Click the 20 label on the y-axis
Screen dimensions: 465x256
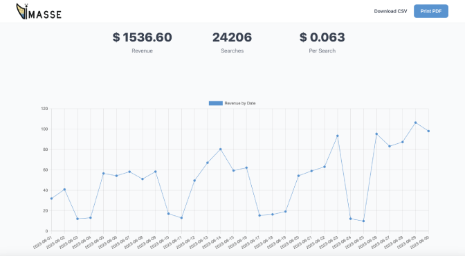[x=46, y=210]
